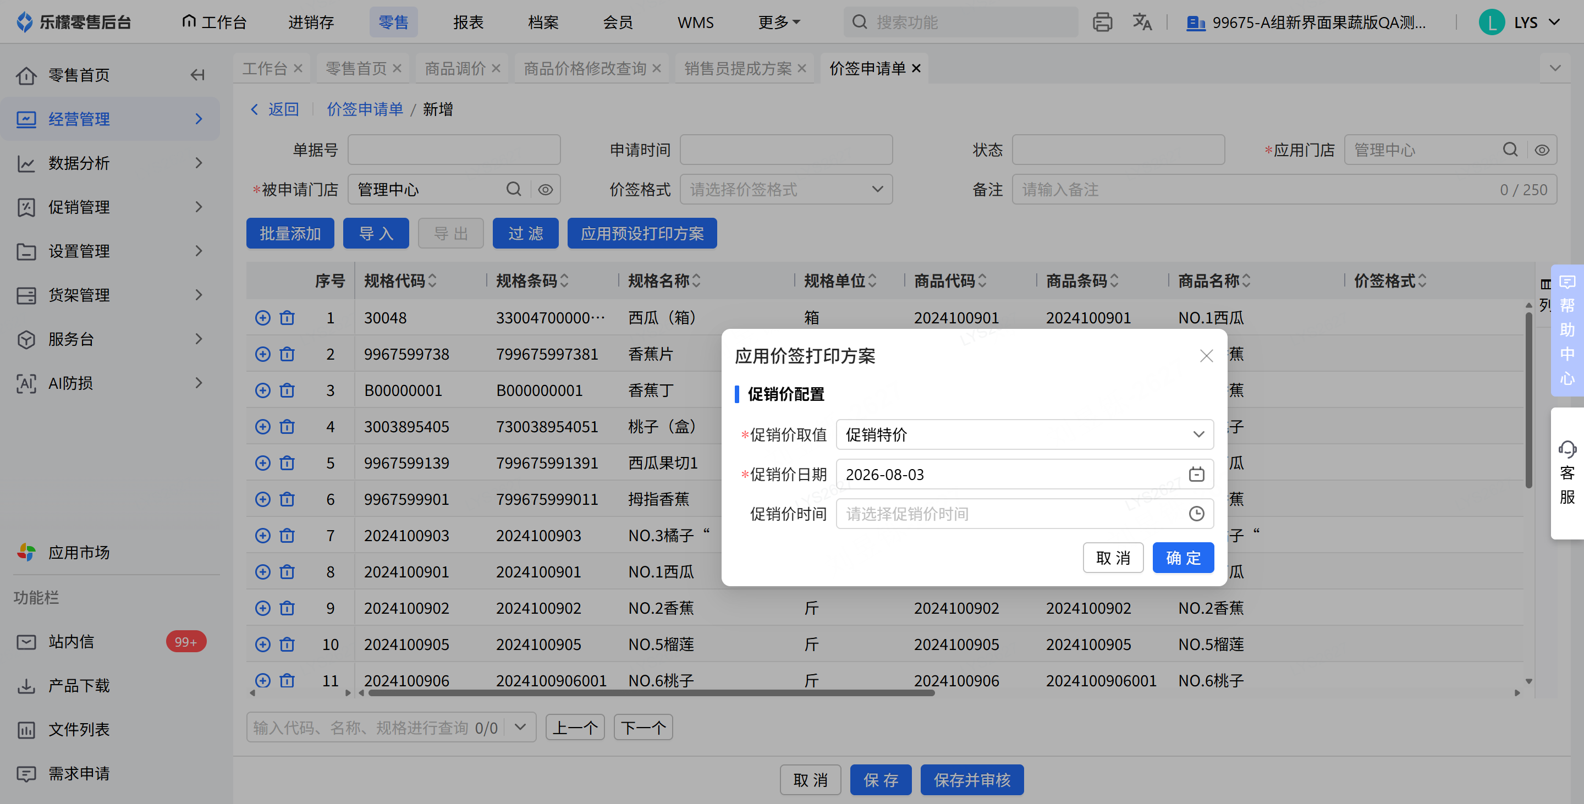
Task: Click the vertical table scrollbar
Action: click(x=1528, y=401)
